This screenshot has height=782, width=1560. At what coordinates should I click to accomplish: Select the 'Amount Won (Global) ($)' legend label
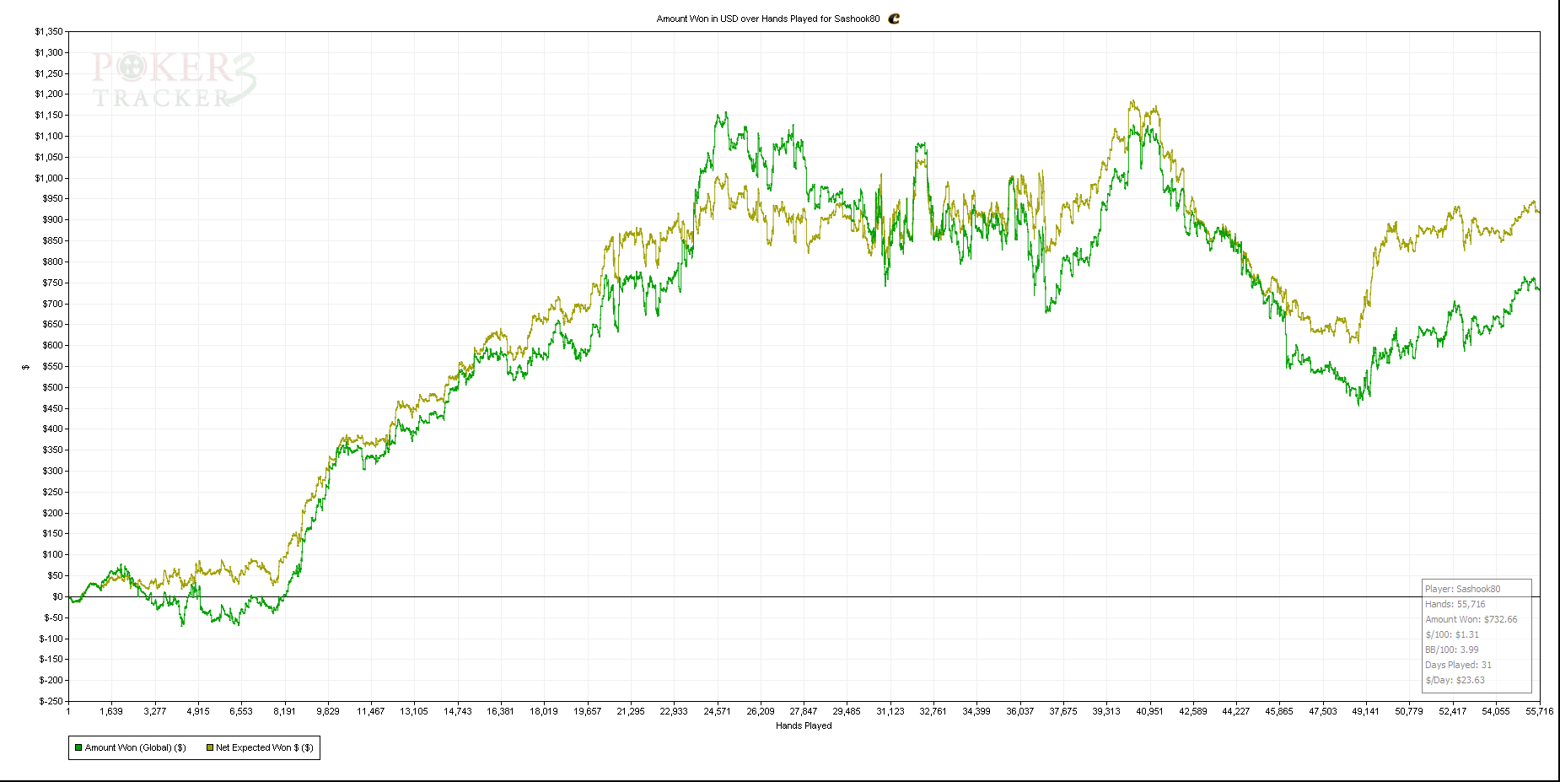click(x=135, y=747)
